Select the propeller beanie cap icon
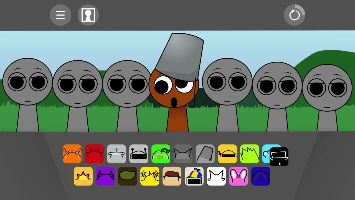Viewport: 355px width, 200px height. point(194,176)
